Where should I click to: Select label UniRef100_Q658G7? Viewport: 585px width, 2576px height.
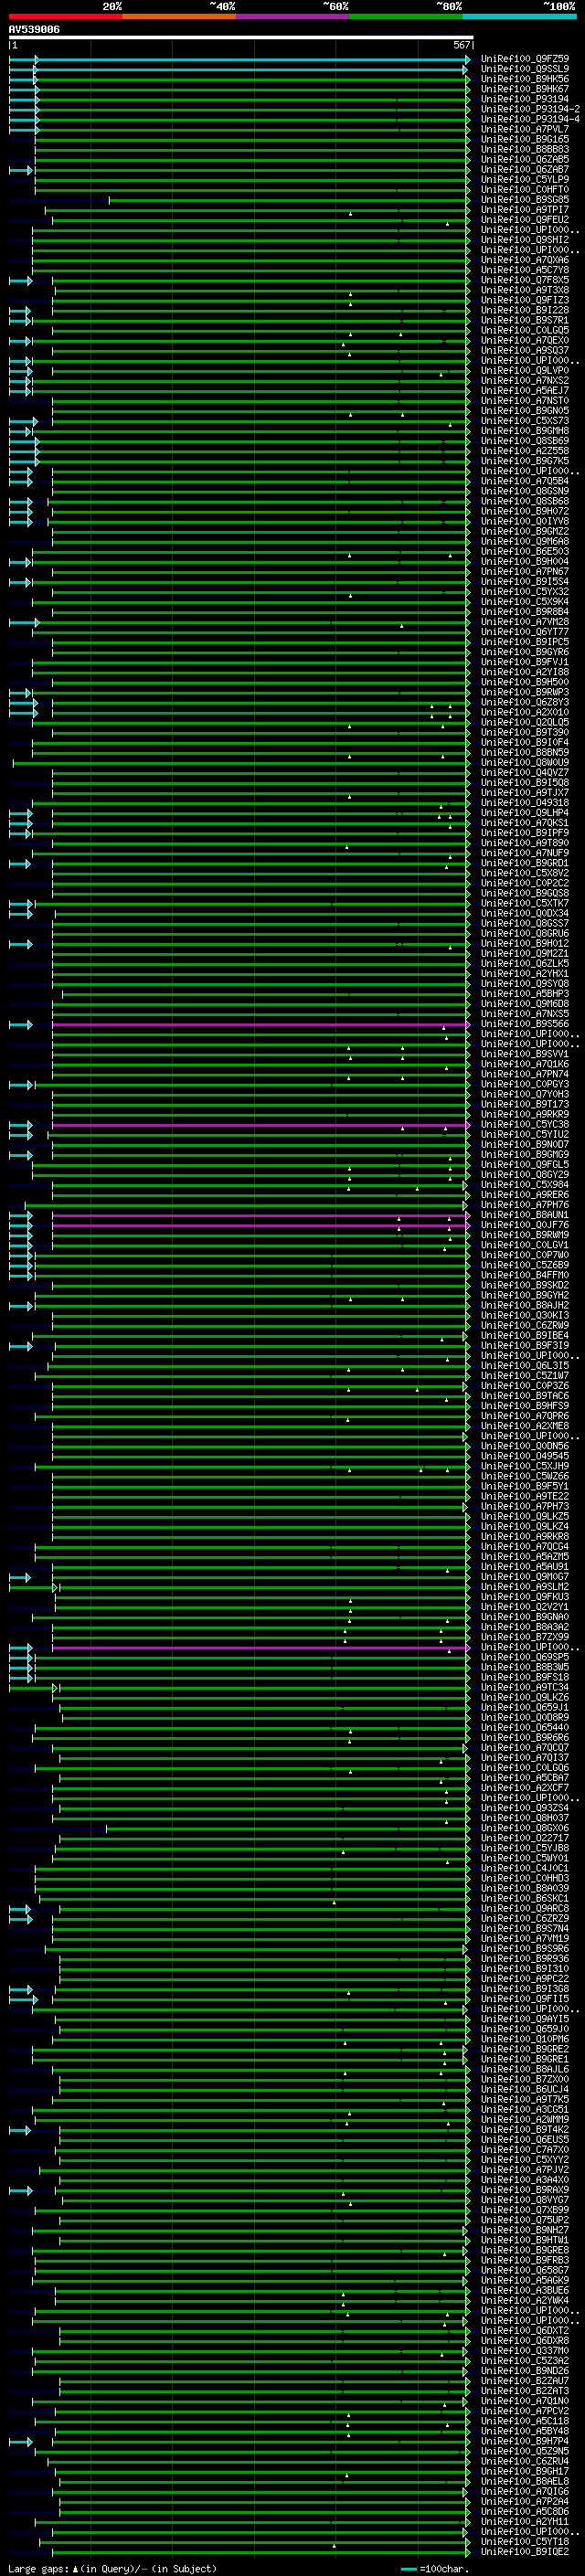coord(525,2270)
